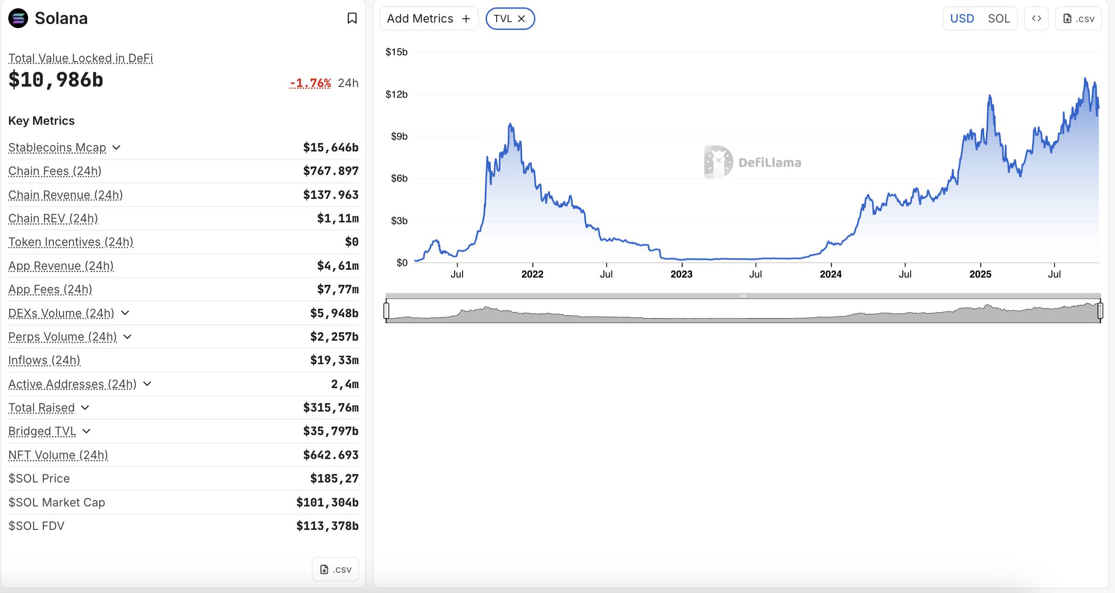Download chart data as .csv

1078,18
